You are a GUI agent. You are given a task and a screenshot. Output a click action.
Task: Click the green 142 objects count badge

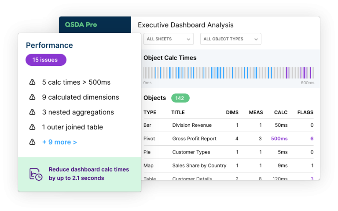(180, 98)
